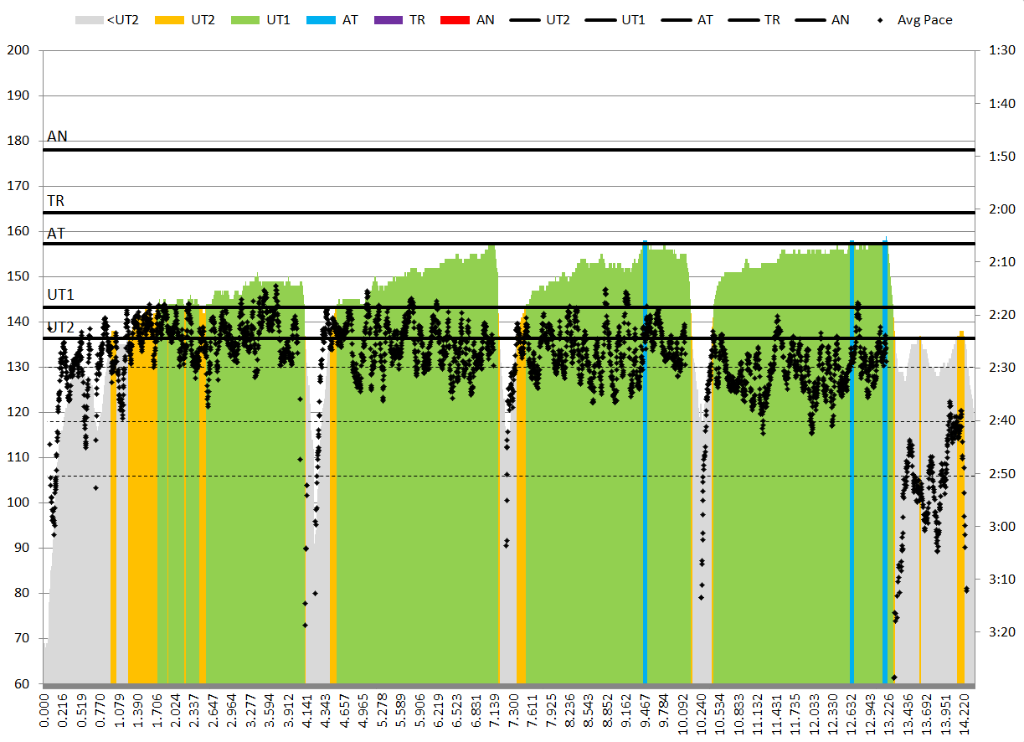The width and height of the screenshot is (1024, 742).
Task: Click the black AN line legend entry
Action: pos(810,19)
